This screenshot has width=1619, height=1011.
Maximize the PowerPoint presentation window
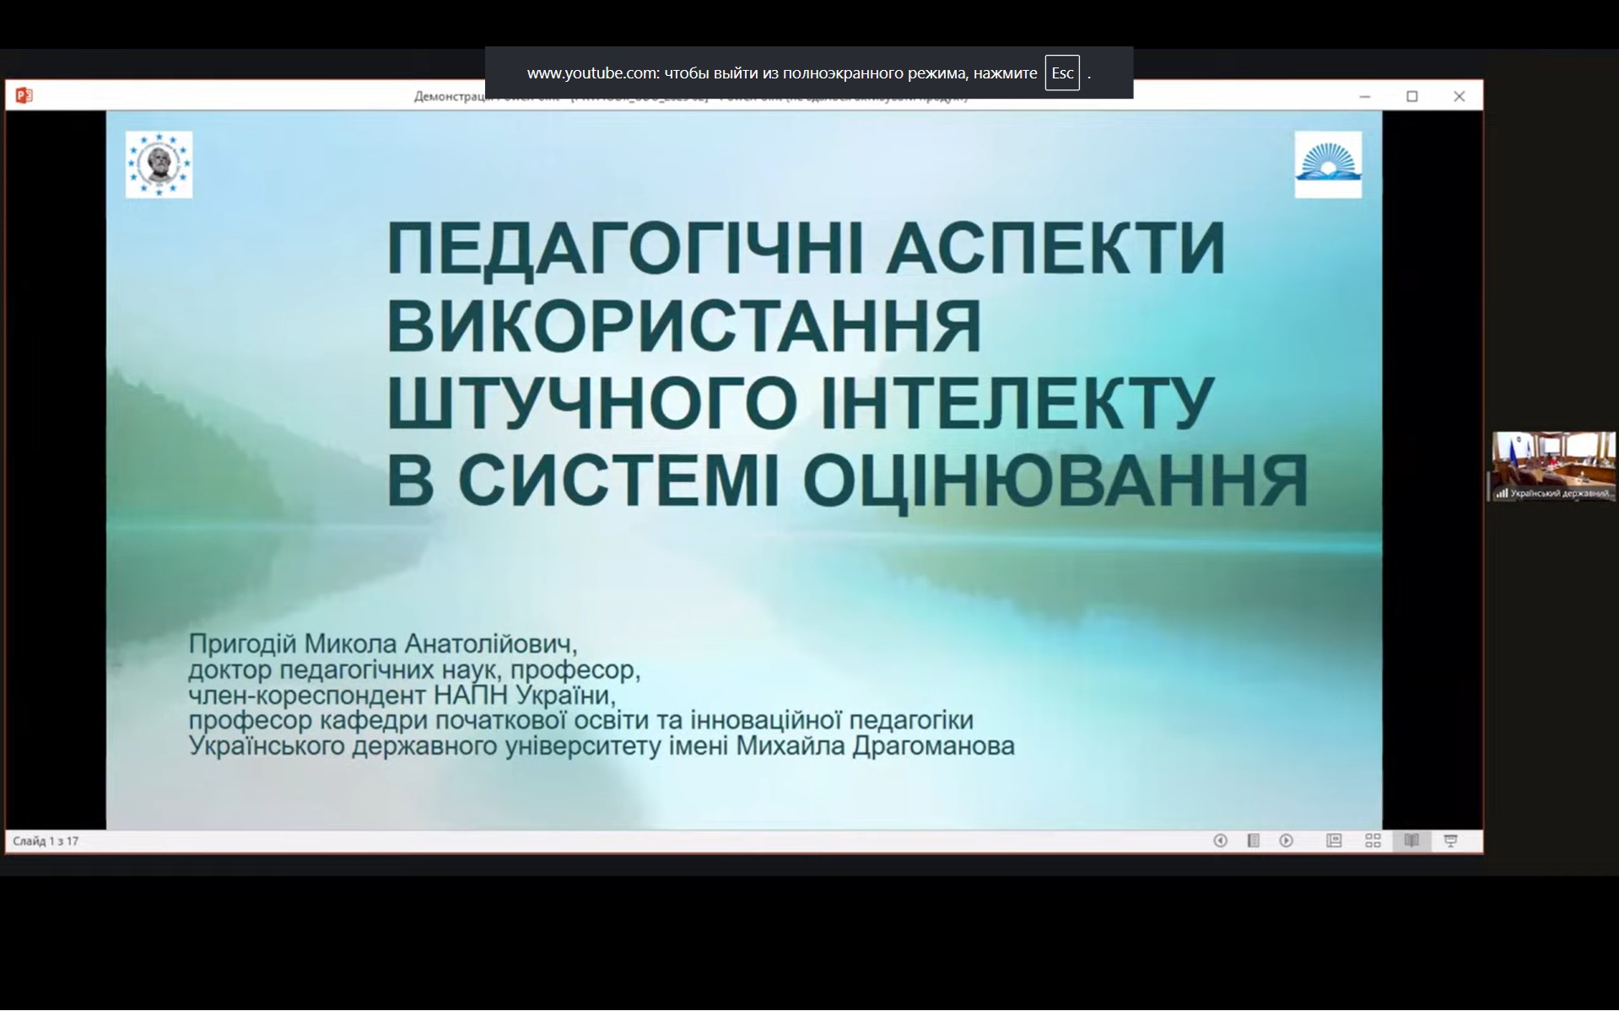[1411, 97]
